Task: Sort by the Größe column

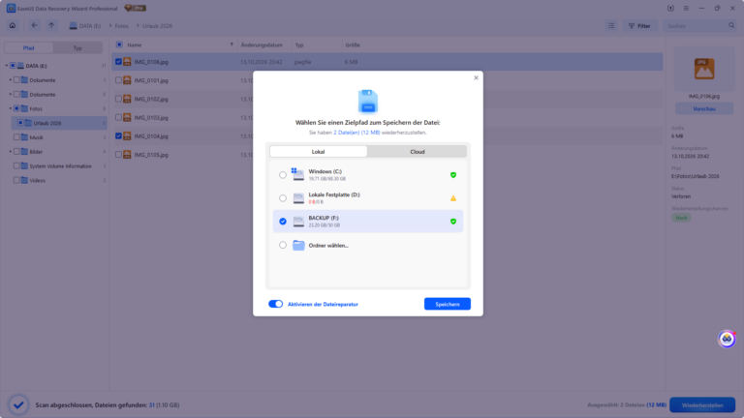Action: coord(353,45)
